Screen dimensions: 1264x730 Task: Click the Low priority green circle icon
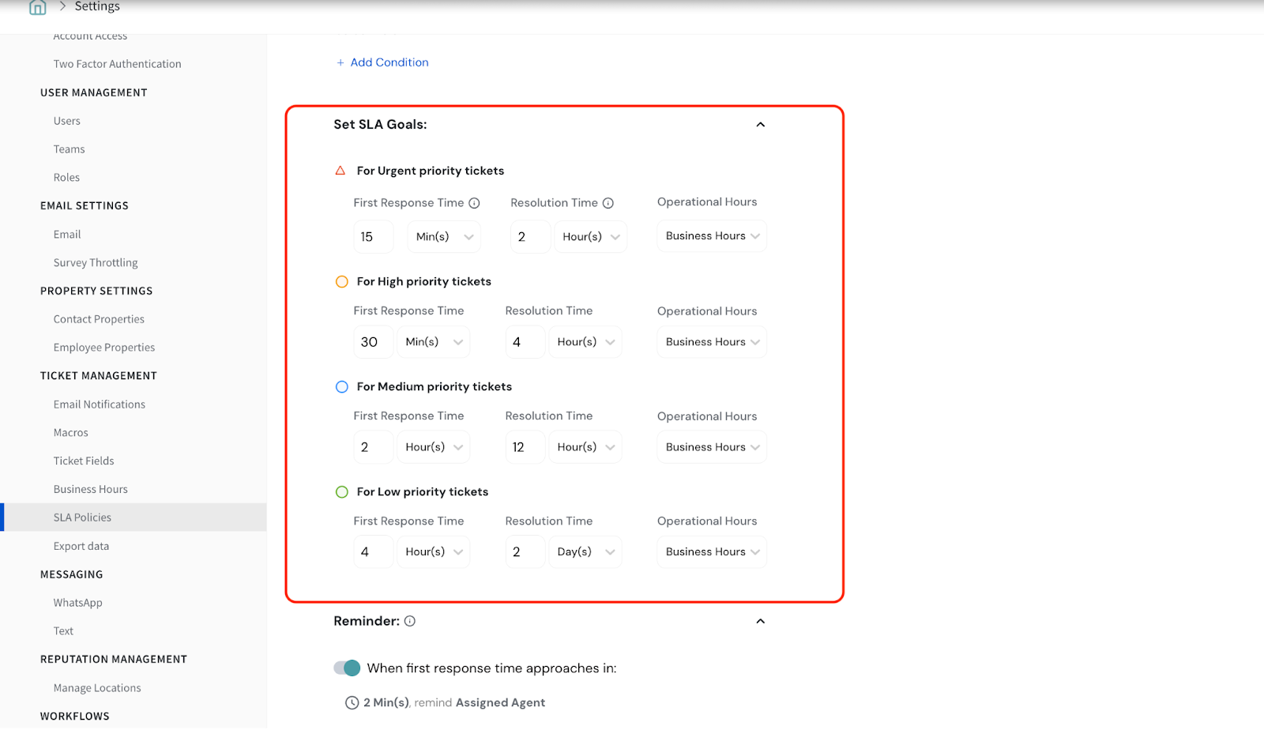coord(342,492)
